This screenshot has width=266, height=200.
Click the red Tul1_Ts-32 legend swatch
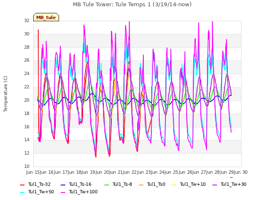point(22,185)
